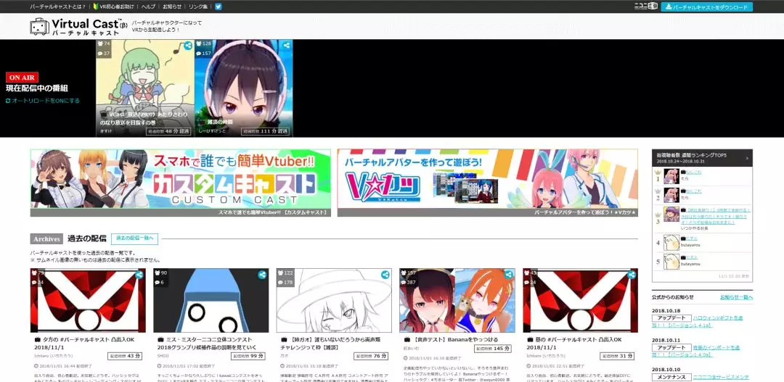
Task: Open ミス・ミスターニコニコ立体コンテスト title
Action: [x=206, y=343]
